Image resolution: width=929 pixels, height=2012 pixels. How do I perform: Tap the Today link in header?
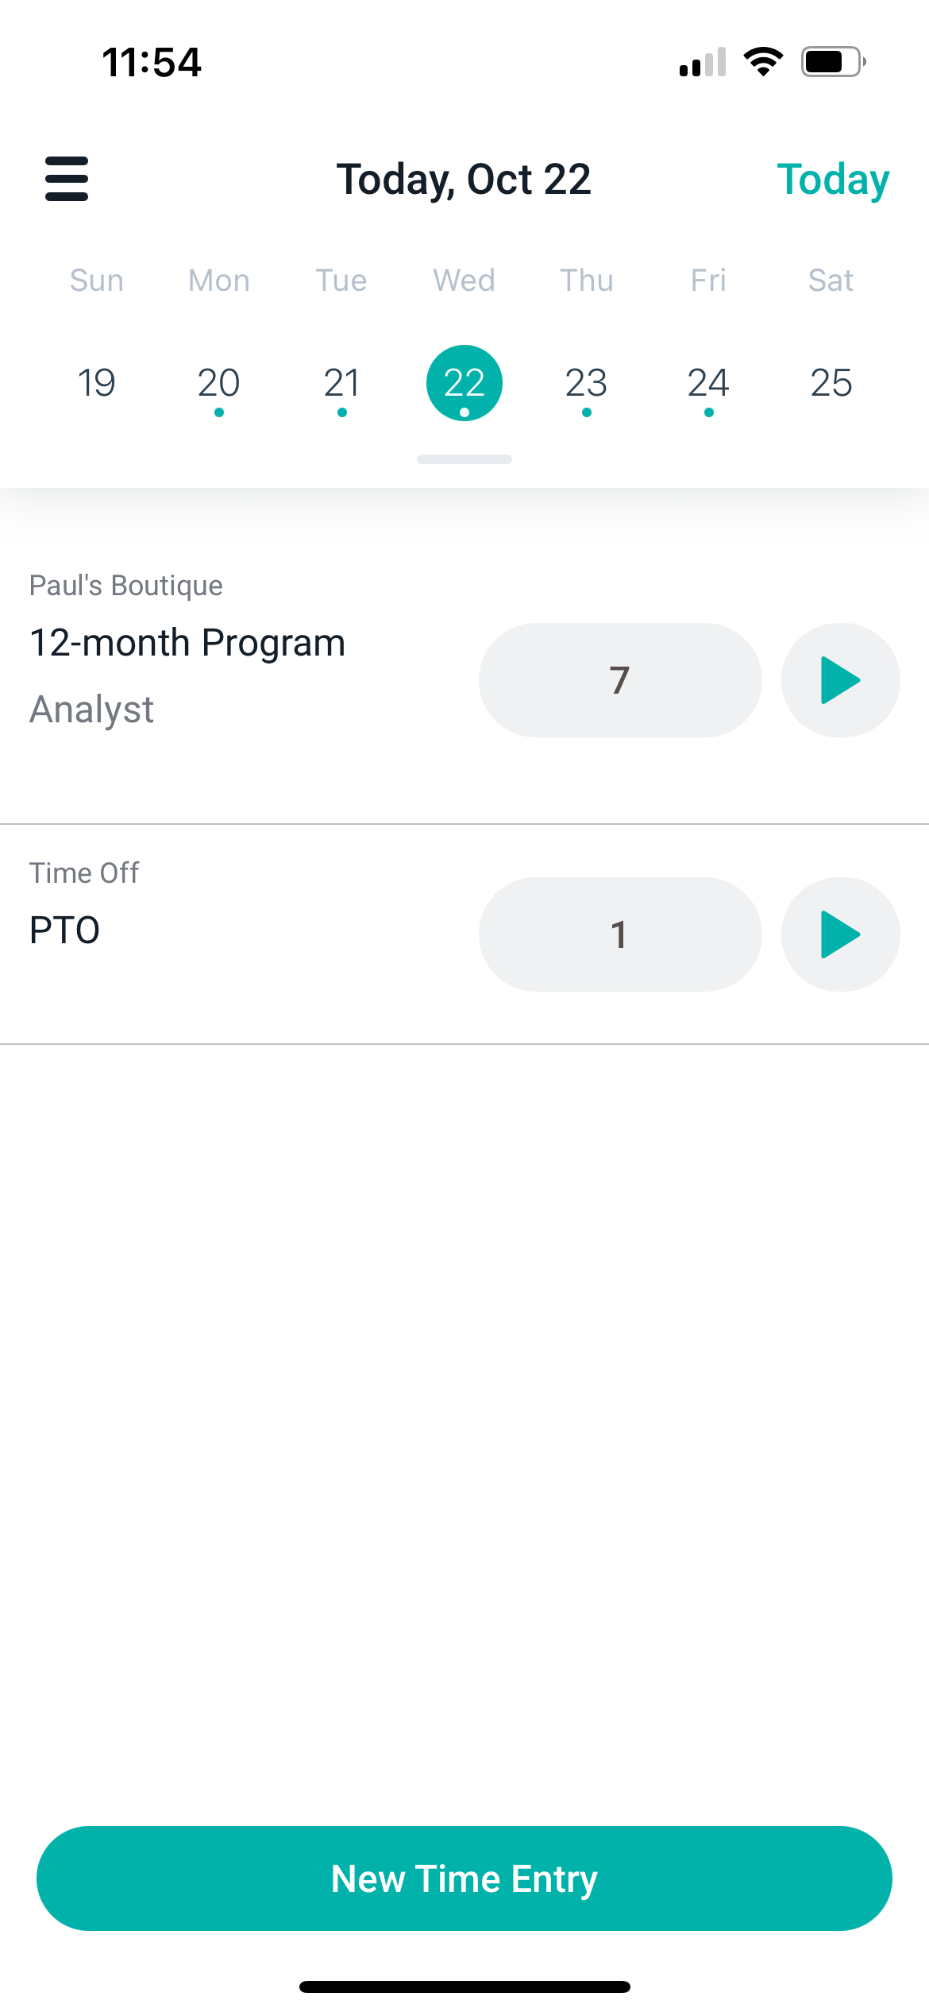832,180
